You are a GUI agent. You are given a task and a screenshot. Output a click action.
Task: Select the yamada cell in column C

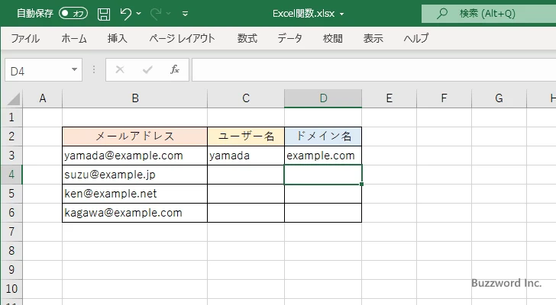(246, 156)
